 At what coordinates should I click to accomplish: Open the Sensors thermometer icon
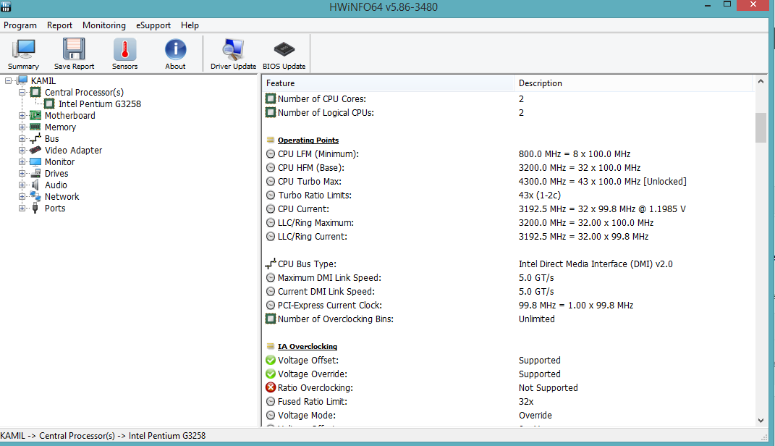pyautogui.click(x=124, y=54)
